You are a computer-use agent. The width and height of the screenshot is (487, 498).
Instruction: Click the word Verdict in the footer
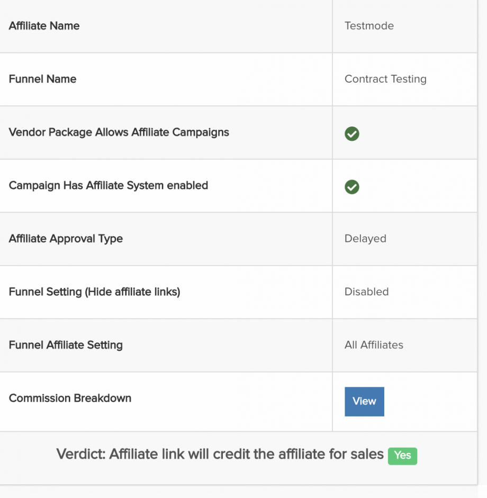pyautogui.click(x=79, y=454)
